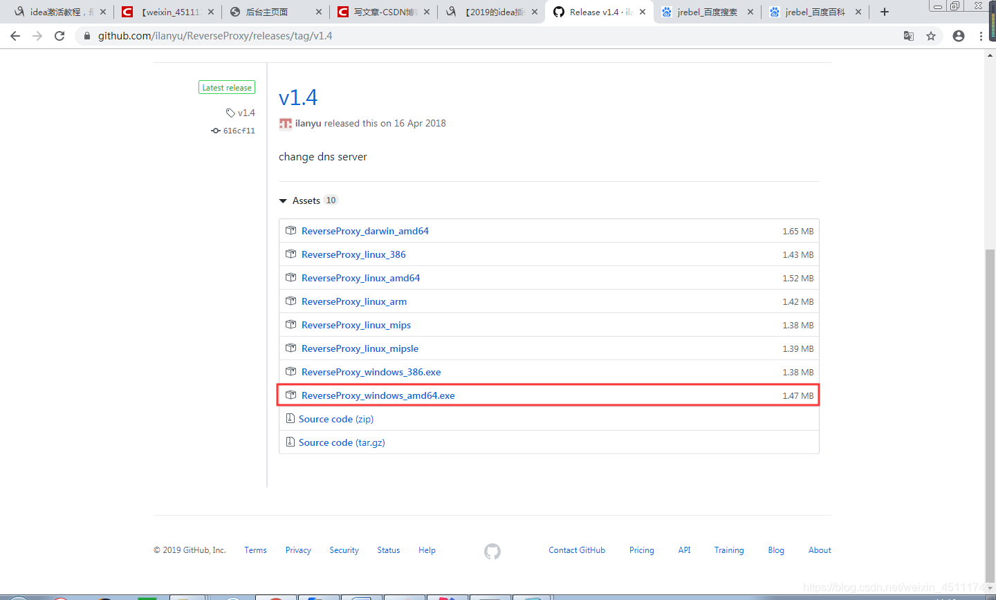Click the padlock site info icon
996x600 pixels.
coord(87,36)
